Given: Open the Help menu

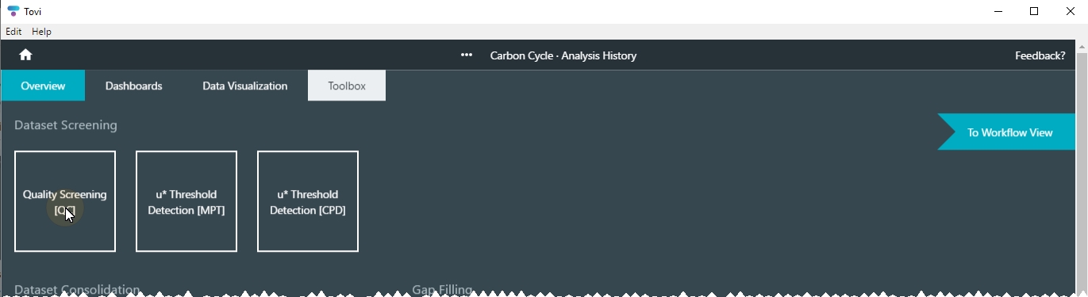Looking at the screenshot, I should tap(41, 32).
